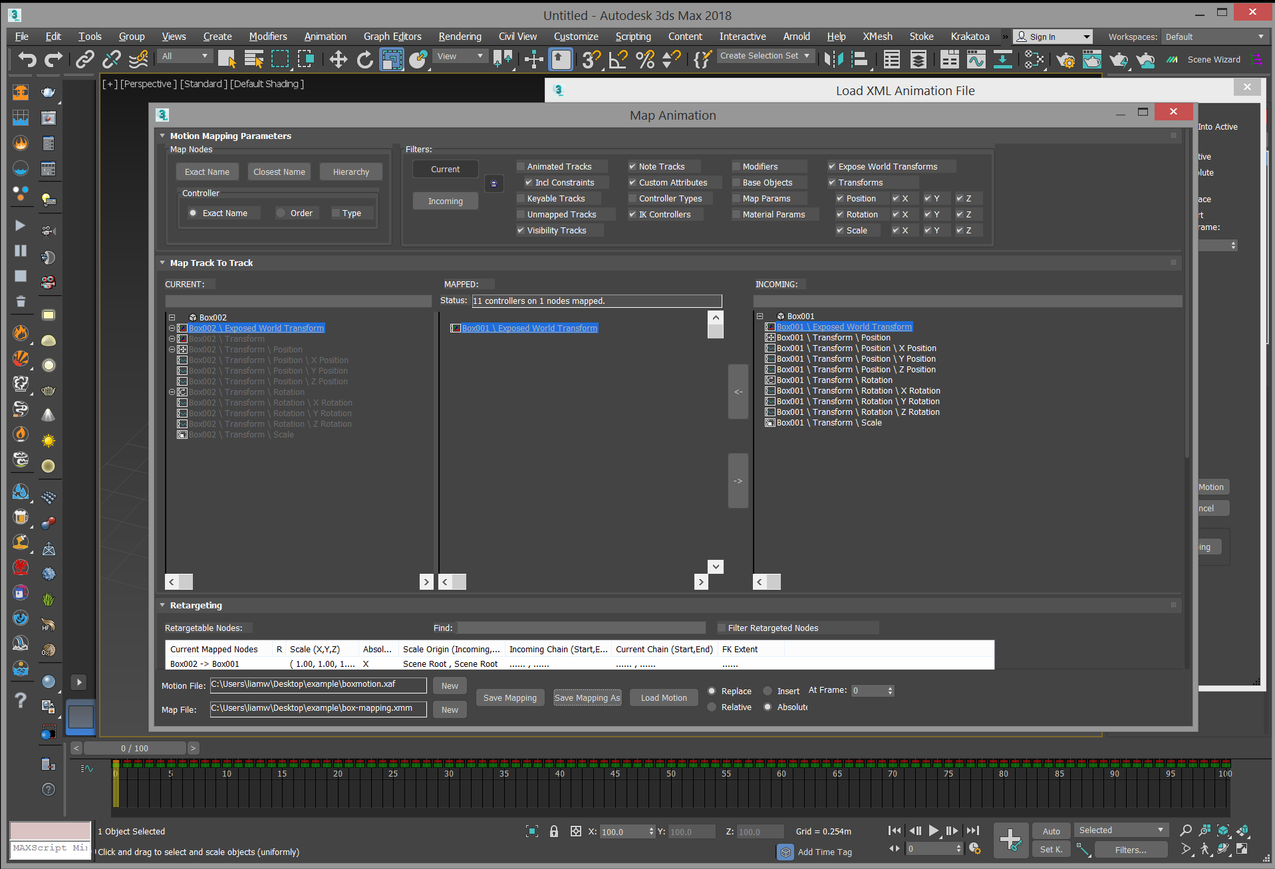Click the Load Motion button
This screenshot has width=1275, height=869.
(x=663, y=697)
